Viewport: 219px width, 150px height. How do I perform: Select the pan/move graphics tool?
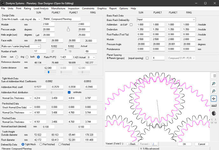(214, 98)
